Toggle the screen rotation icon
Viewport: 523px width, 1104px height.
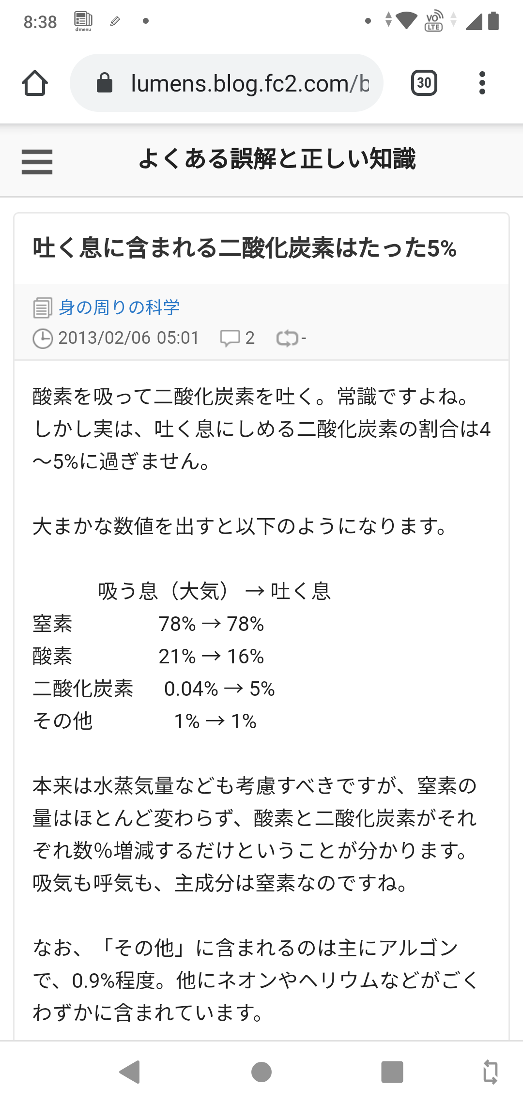pos(490,1072)
